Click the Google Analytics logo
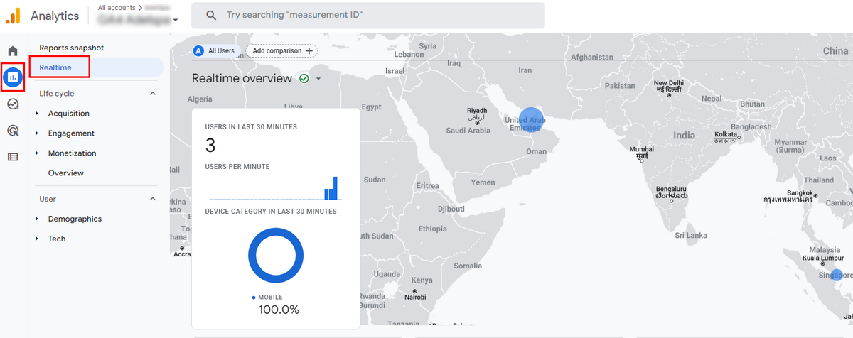 click(13, 15)
